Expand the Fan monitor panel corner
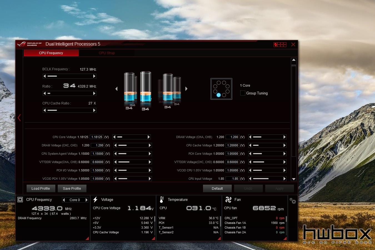Viewport: 375px width, 250px height. [x=285, y=238]
